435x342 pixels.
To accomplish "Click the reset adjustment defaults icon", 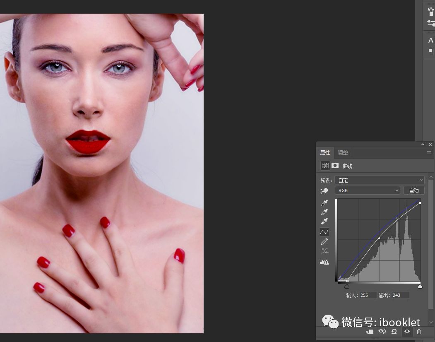I will coord(394,331).
